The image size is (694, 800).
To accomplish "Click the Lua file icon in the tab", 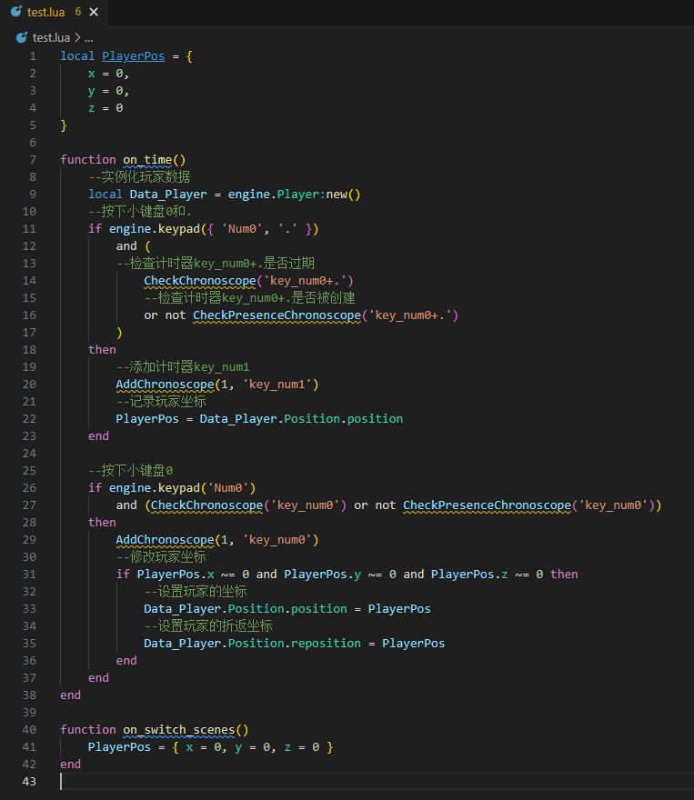I will (15, 13).
